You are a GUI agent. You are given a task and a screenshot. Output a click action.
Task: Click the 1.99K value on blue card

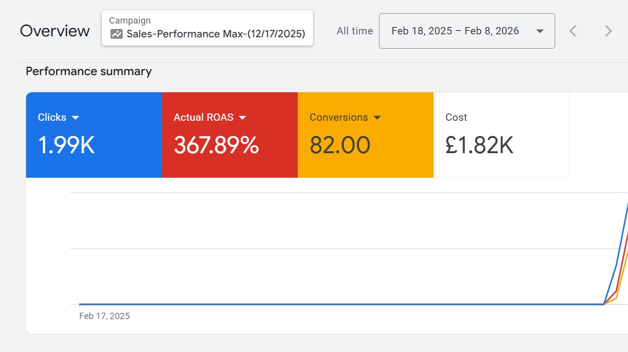[66, 145]
